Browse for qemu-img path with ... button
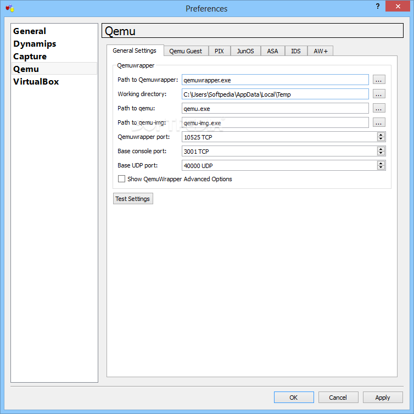This screenshot has width=414, height=414. (x=379, y=122)
